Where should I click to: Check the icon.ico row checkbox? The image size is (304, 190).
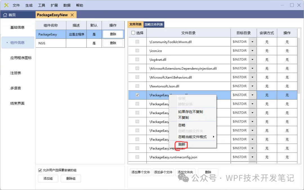(137, 51)
